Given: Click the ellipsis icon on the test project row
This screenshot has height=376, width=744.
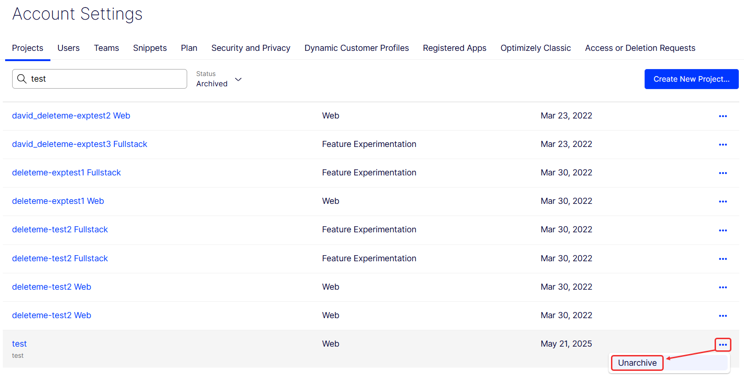Looking at the screenshot, I should (723, 345).
